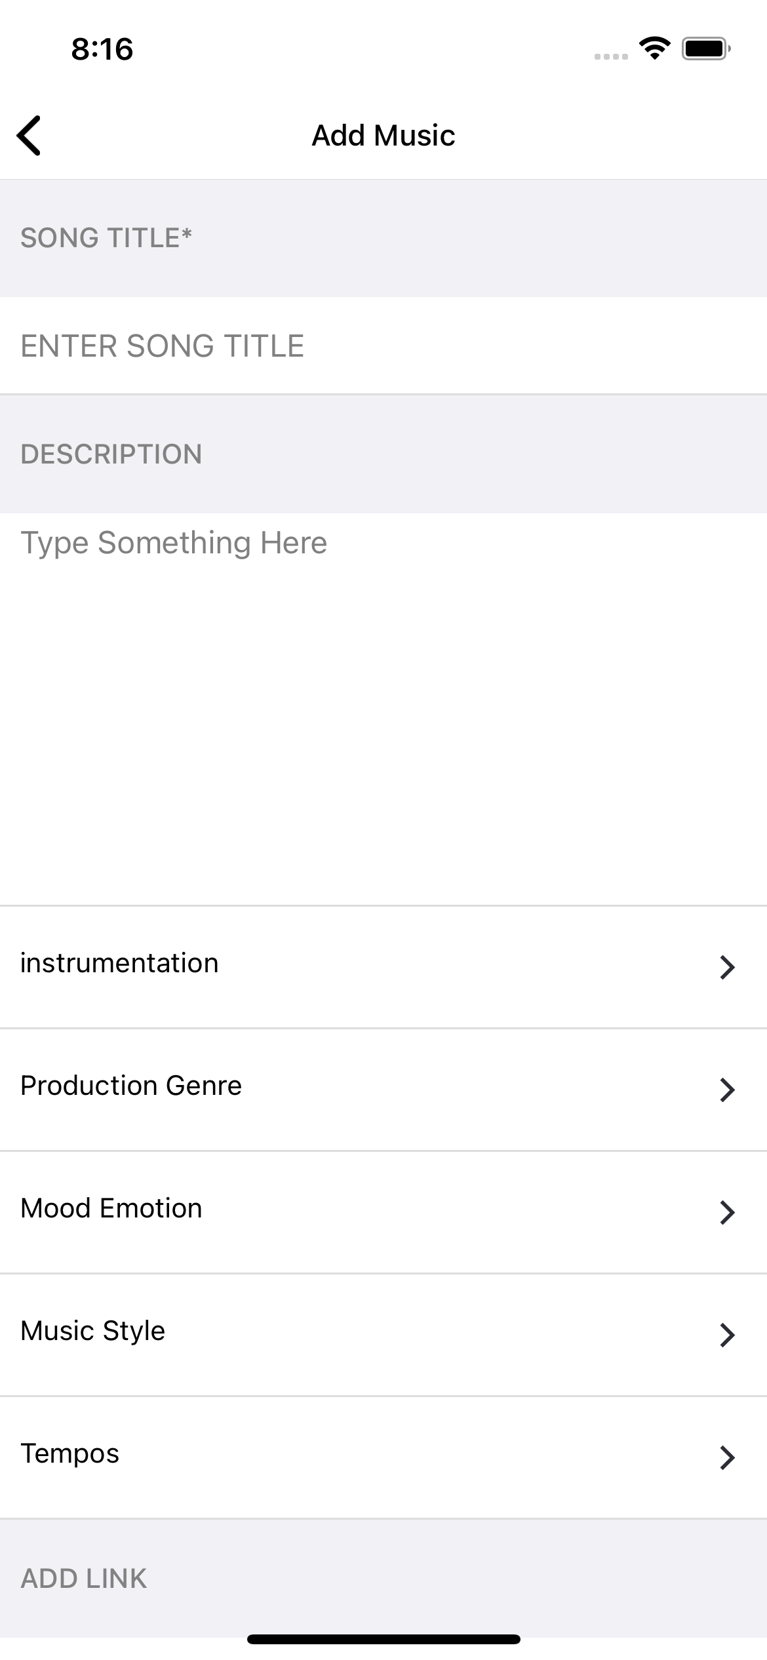Image resolution: width=767 pixels, height=1660 pixels.
Task: Tap the Tempos label text
Action: point(70,1453)
